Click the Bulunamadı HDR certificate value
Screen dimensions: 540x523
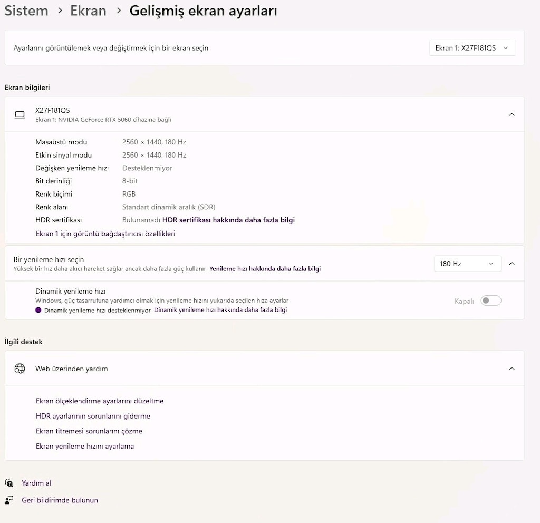[141, 220]
